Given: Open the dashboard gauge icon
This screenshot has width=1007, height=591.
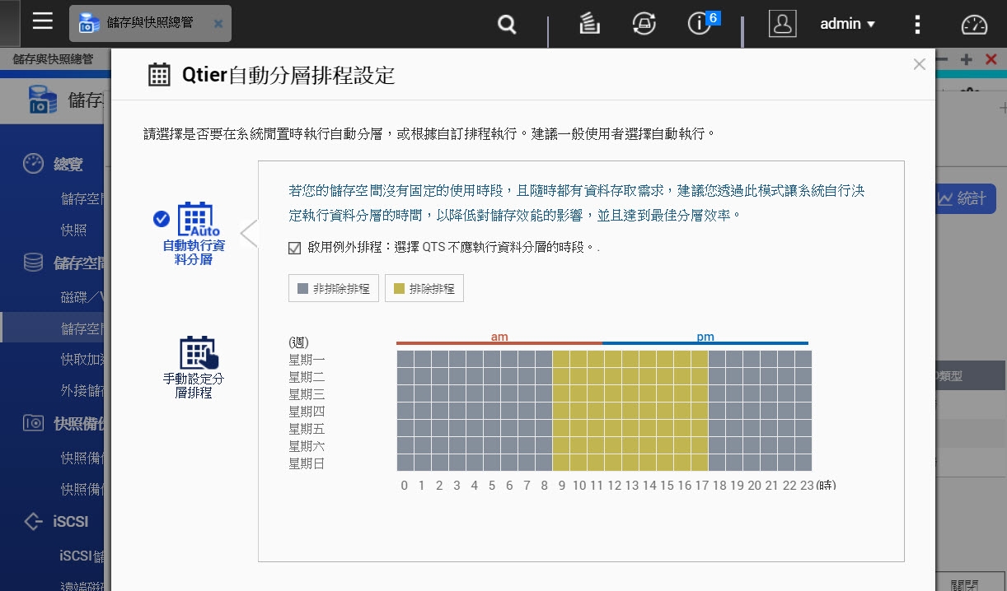Looking at the screenshot, I should pyautogui.click(x=974, y=25).
